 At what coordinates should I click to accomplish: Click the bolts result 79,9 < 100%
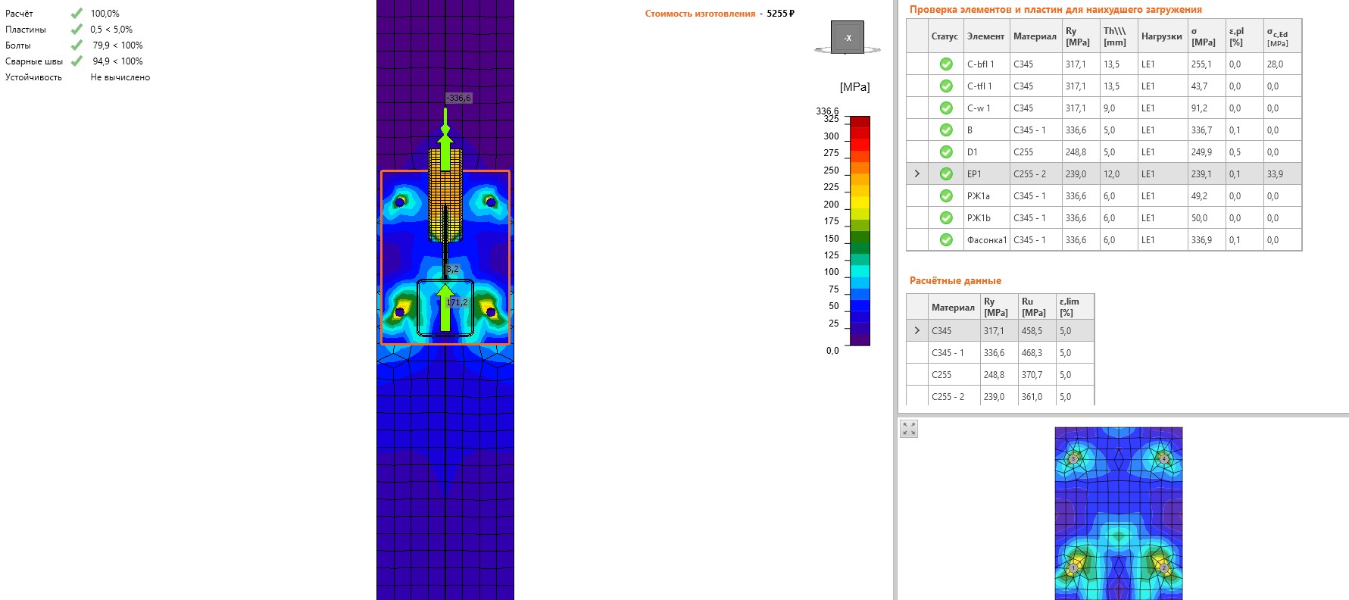117,45
